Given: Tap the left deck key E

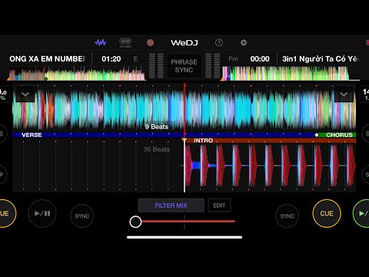Looking at the screenshot, I should pyautogui.click(x=135, y=59).
